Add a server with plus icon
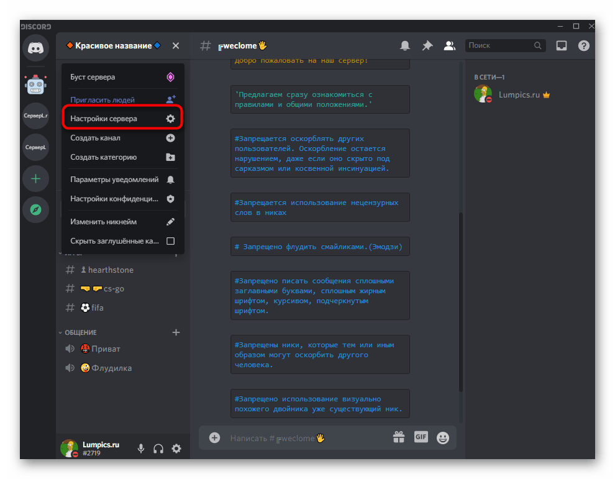This screenshot has height=479, width=615. point(35,179)
